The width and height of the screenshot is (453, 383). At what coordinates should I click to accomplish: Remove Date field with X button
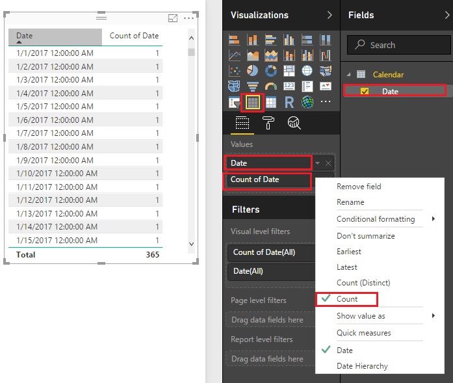click(x=328, y=163)
